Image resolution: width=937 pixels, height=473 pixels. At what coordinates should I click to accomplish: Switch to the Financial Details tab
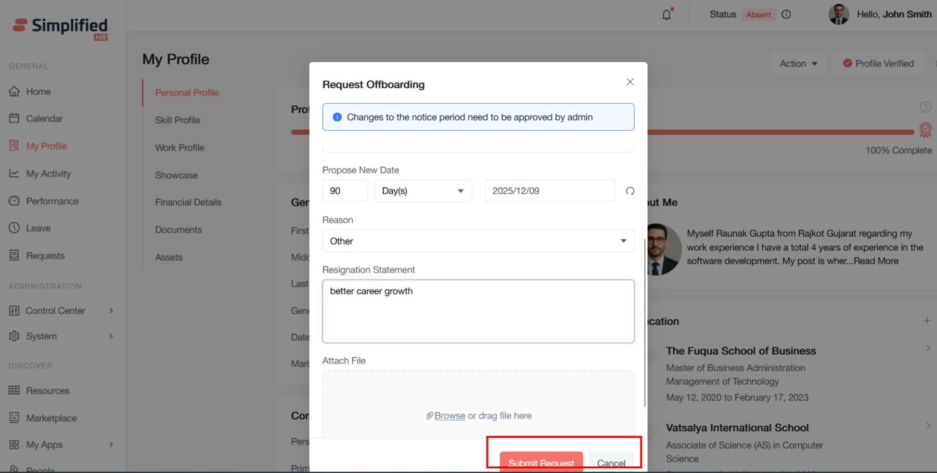pyautogui.click(x=188, y=202)
